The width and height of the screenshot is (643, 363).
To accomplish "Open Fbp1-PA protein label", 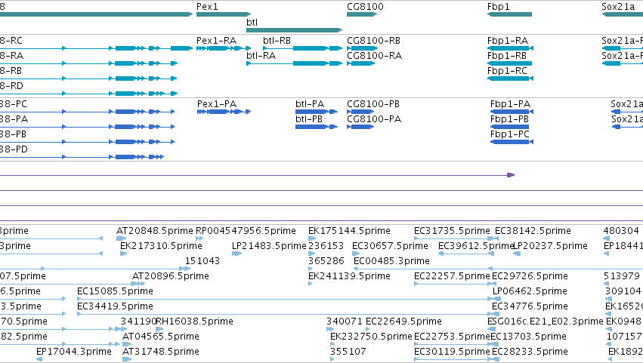I will coord(510,104).
